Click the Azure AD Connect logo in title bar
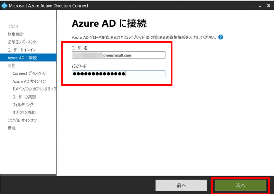 click(x=4, y=5)
